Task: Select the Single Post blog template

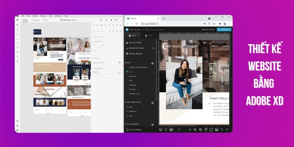Action: [x=133, y=111]
